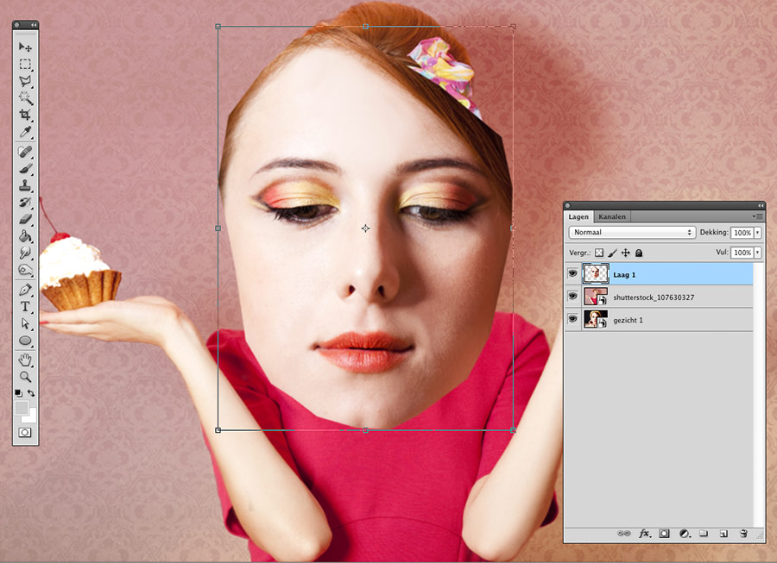
Task: Click the link layers chain icon
Action: click(623, 534)
